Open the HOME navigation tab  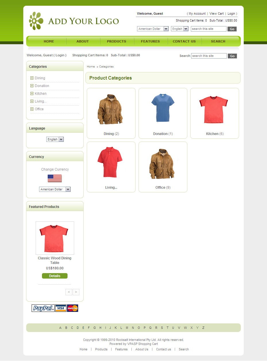[x=49, y=41]
